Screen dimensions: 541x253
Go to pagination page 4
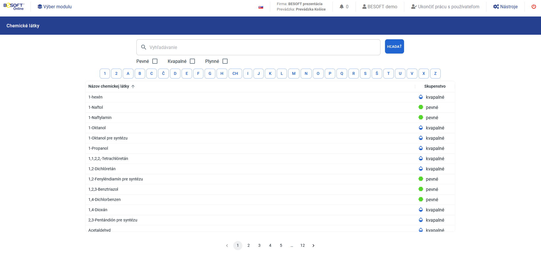tap(270, 246)
